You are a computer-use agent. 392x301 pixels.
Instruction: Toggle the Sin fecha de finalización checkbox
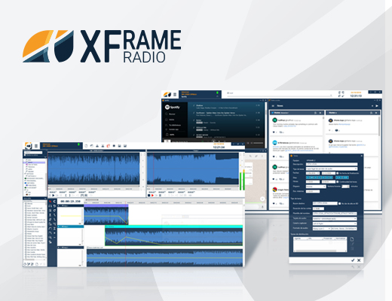(x=338, y=173)
